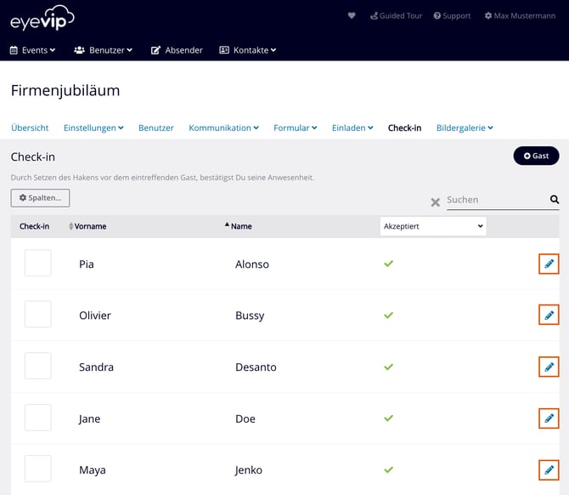The image size is (569, 495).
Task: Open edit for Sandra Desanto
Action: (x=549, y=367)
